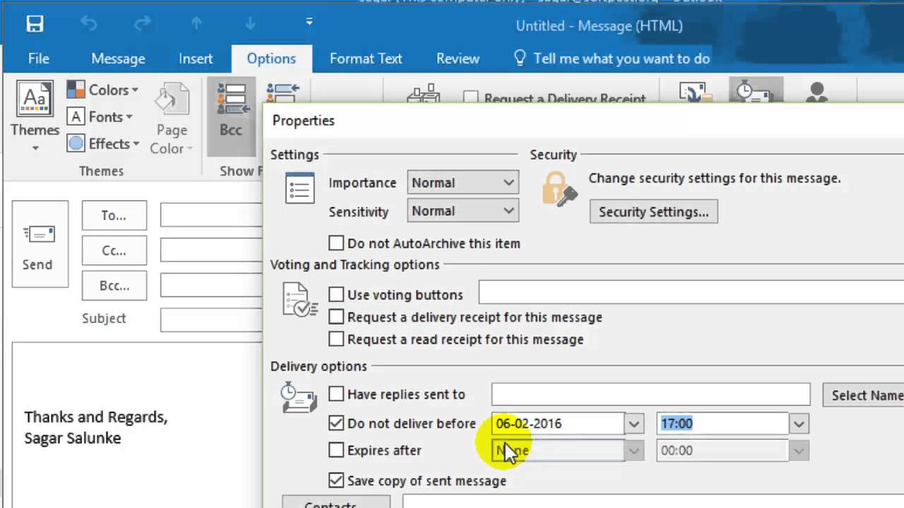Switch to the Message tab
Image resolution: width=904 pixels, height=508 pixels.
coord(118,59)
